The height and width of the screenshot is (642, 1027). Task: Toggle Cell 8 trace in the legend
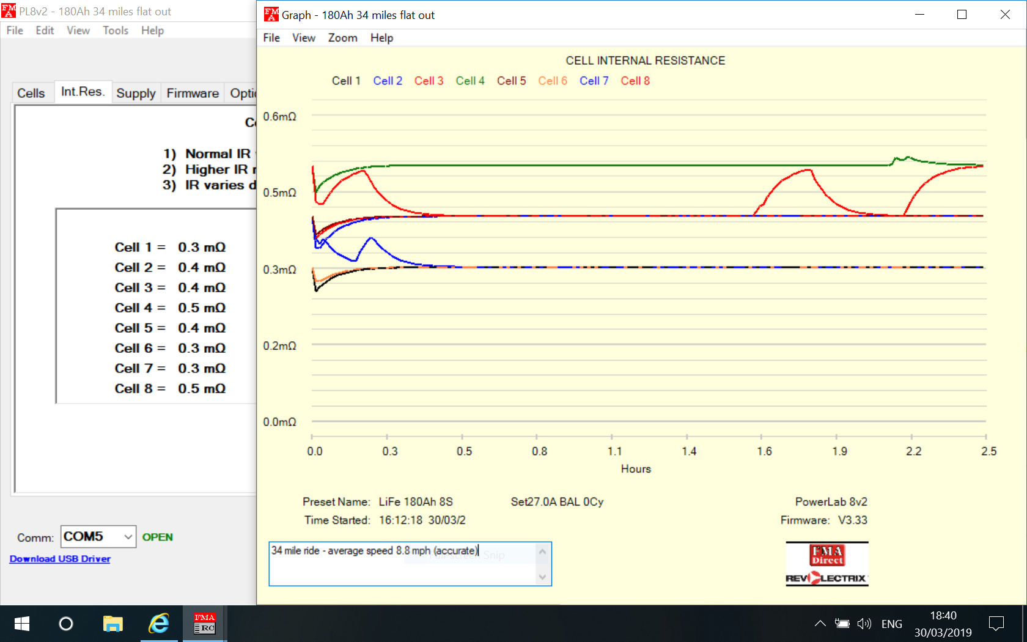[x=635, y=81]
